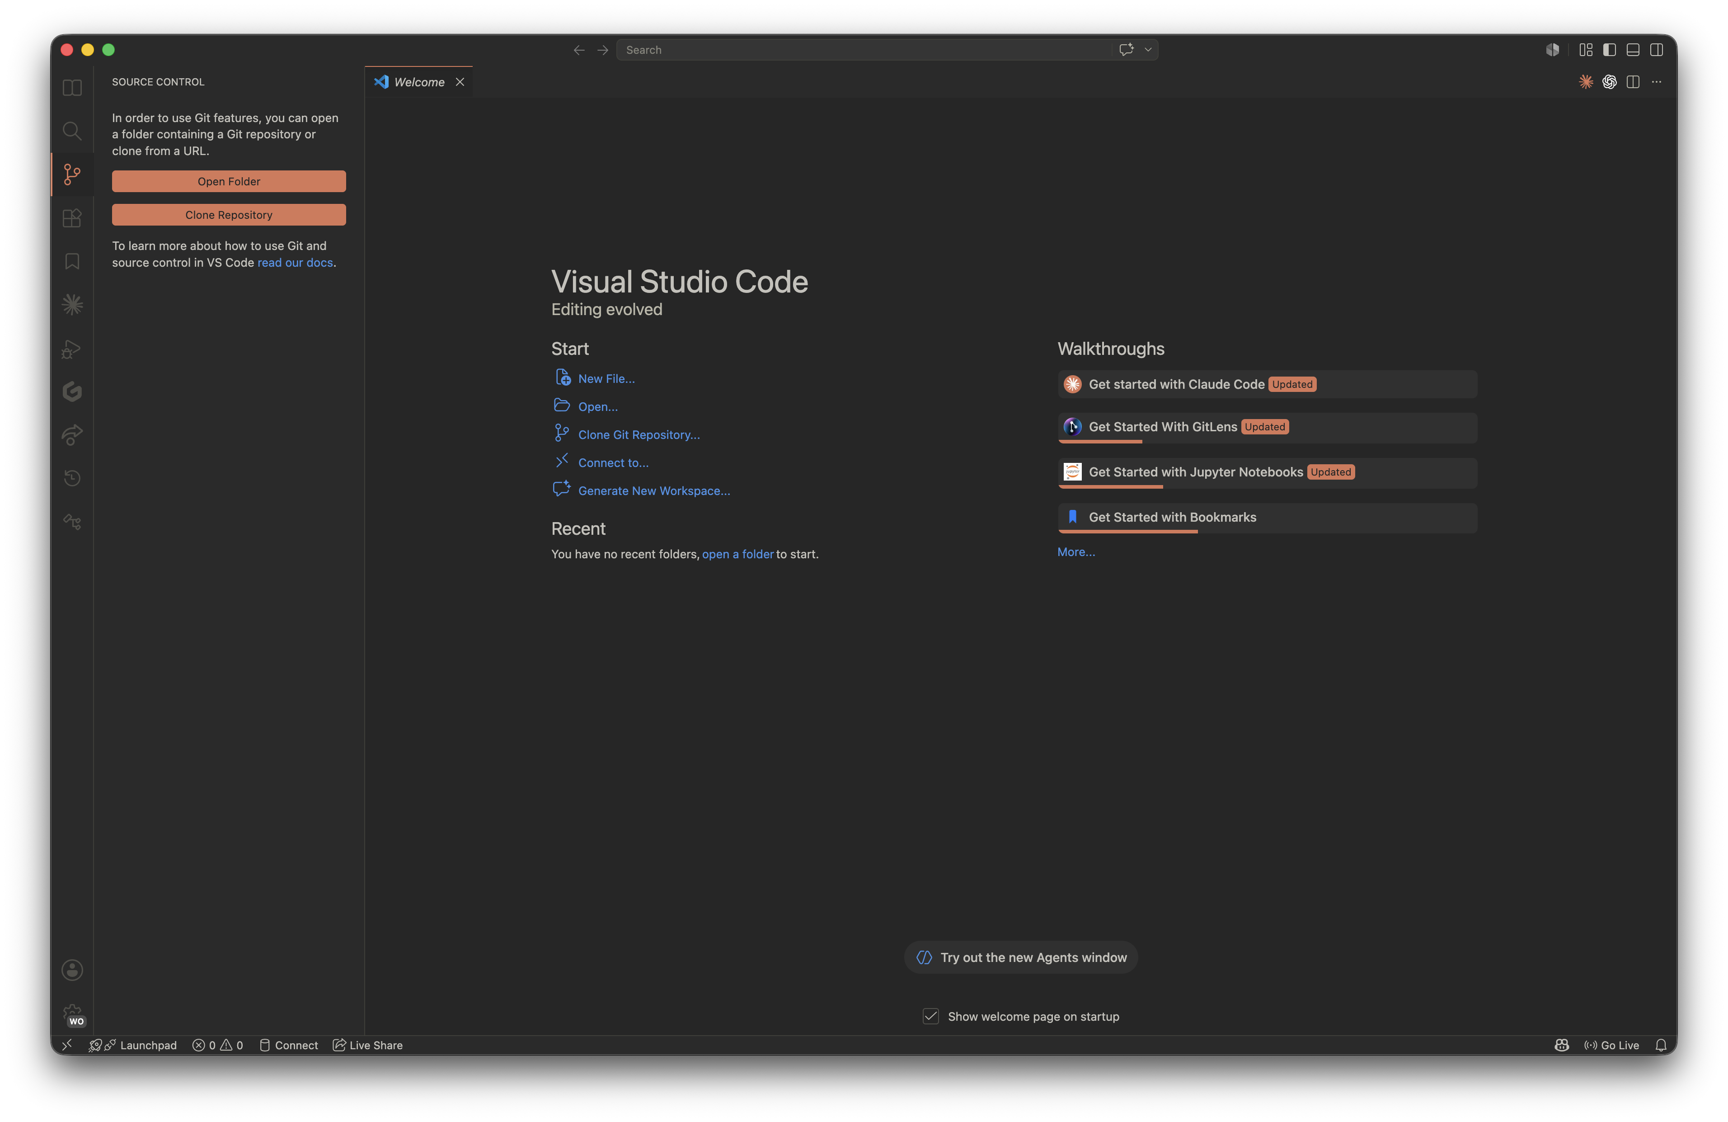1728x1122 pixels.
Task: Open the GitLens view in the activity bar
Action: [72, 391]
